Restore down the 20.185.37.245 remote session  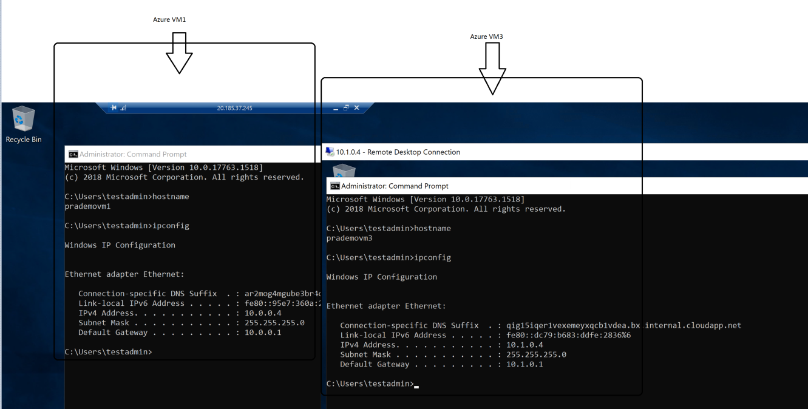pyautogui.click(x=346, y=108)
